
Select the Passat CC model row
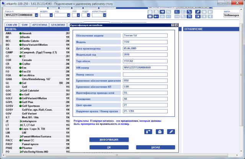[37, 140]
